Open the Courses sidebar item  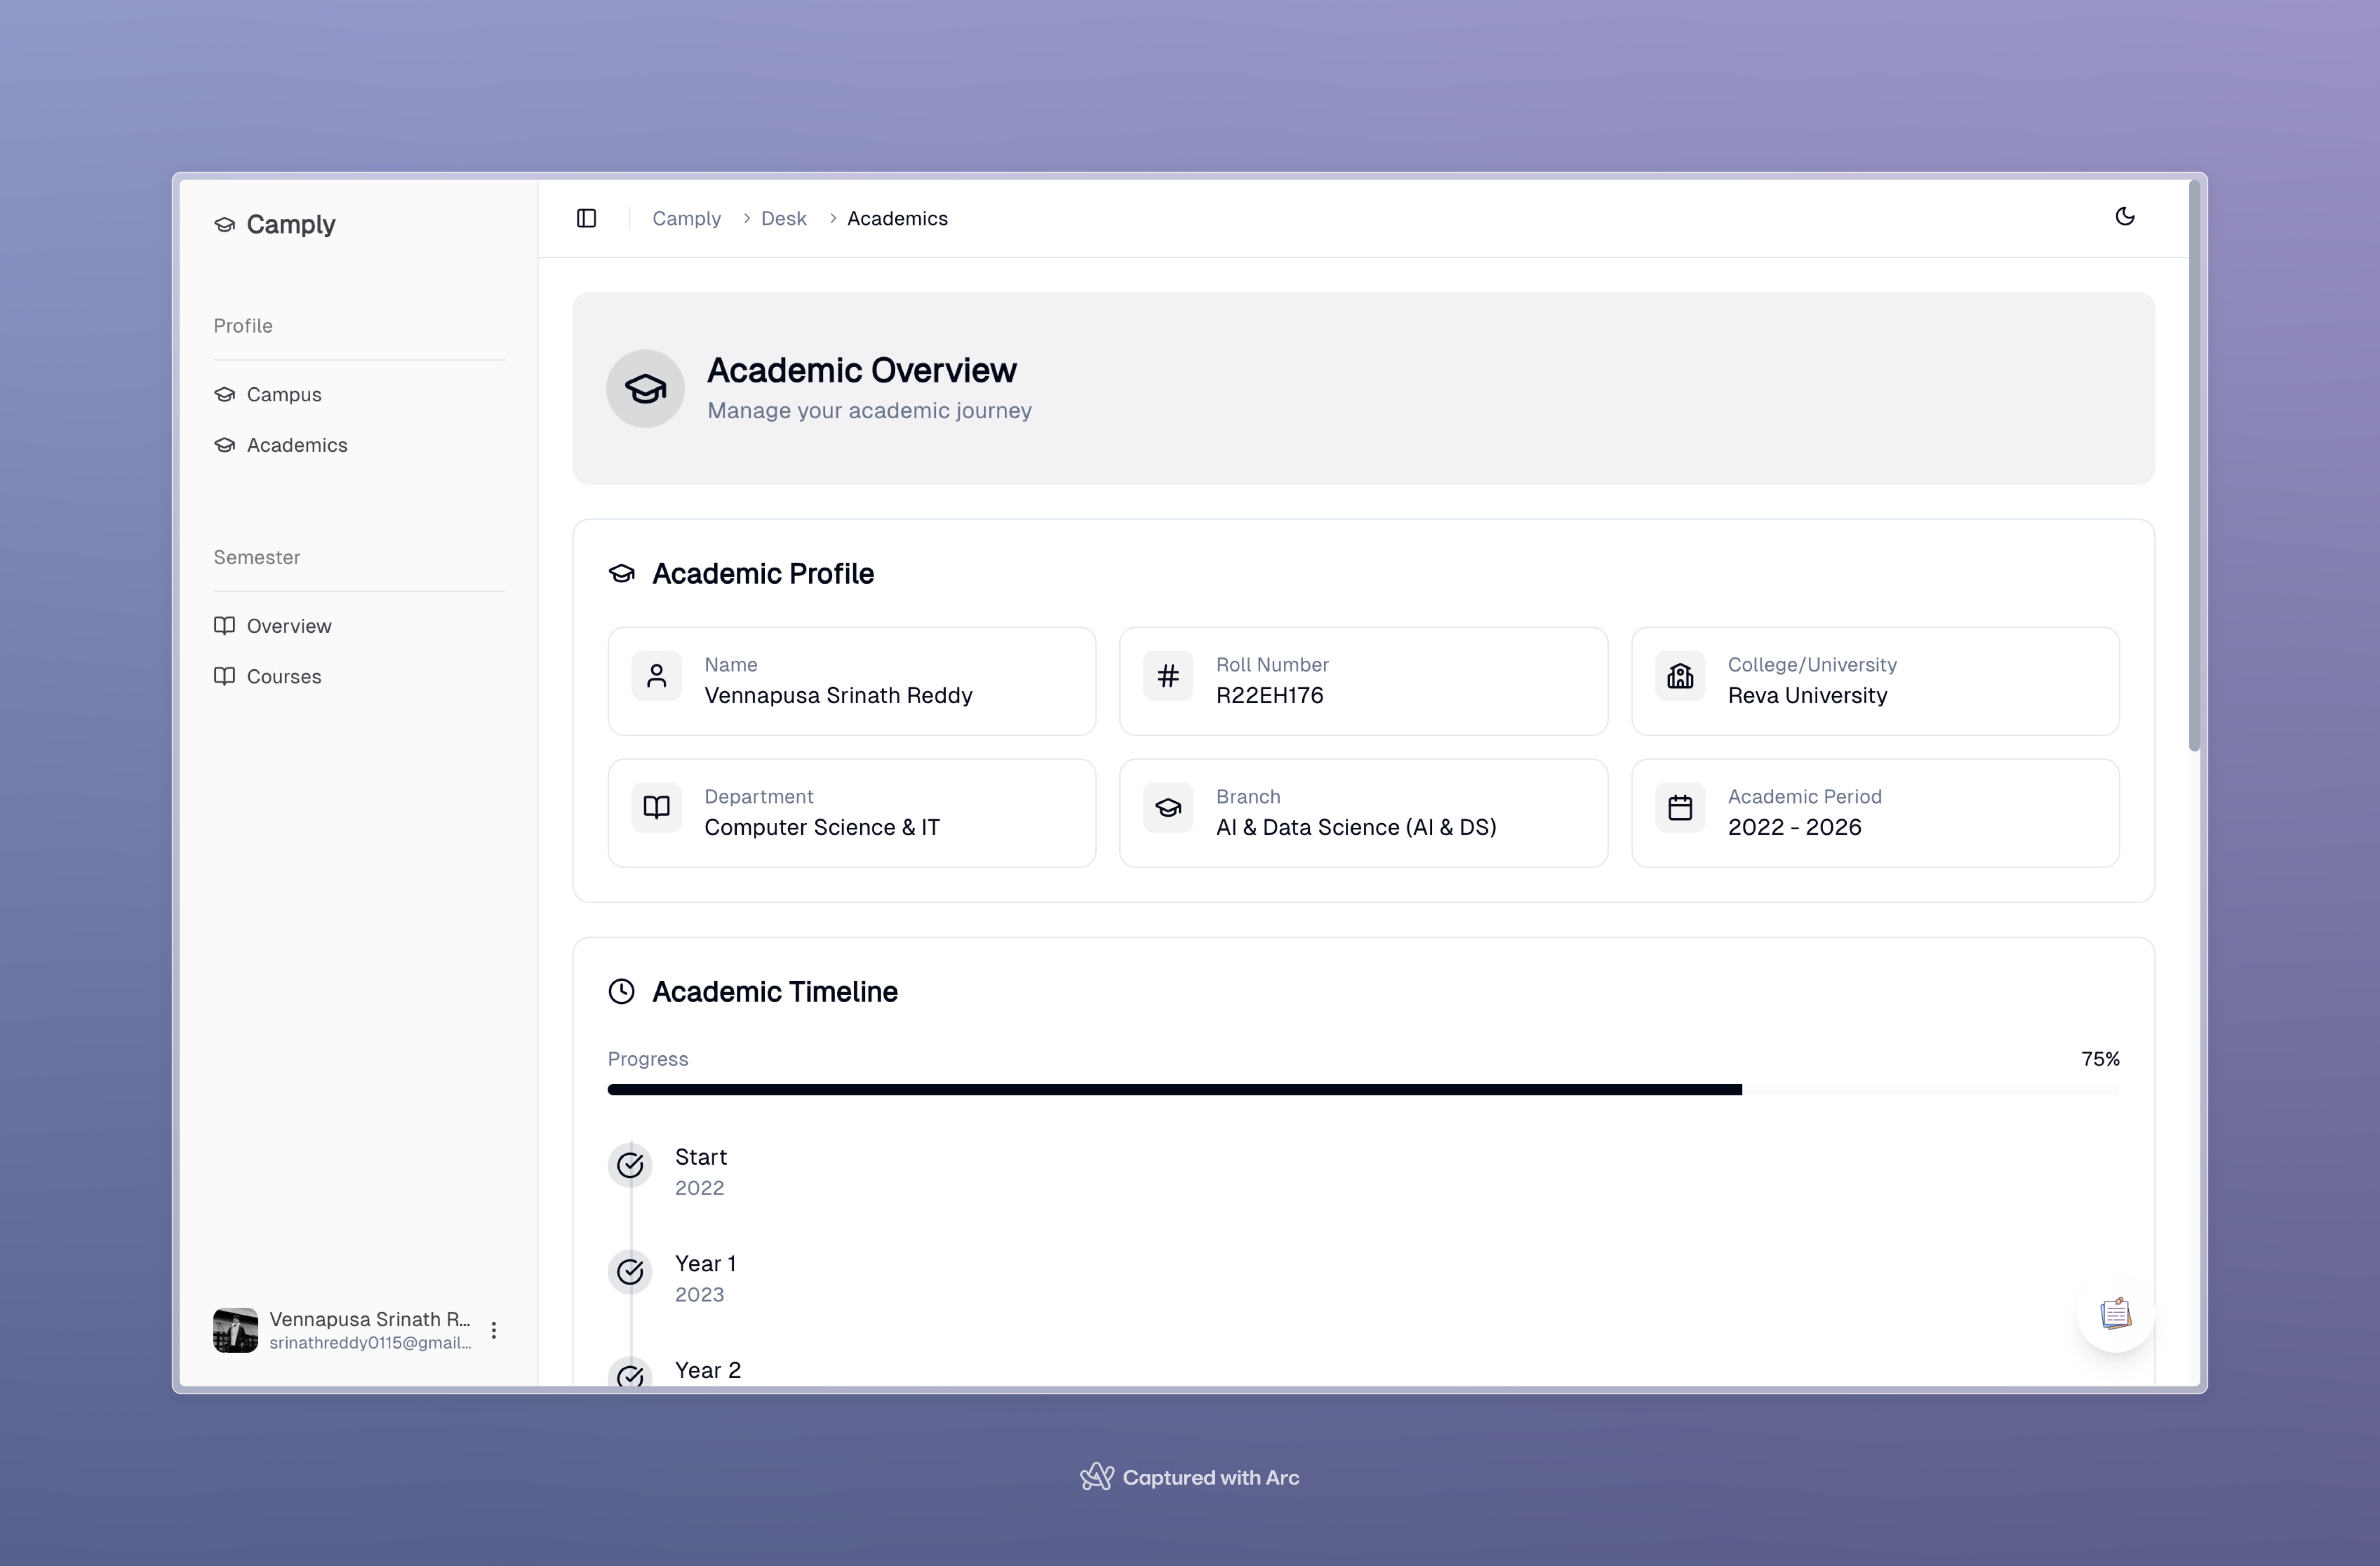(x=284, y=677)
